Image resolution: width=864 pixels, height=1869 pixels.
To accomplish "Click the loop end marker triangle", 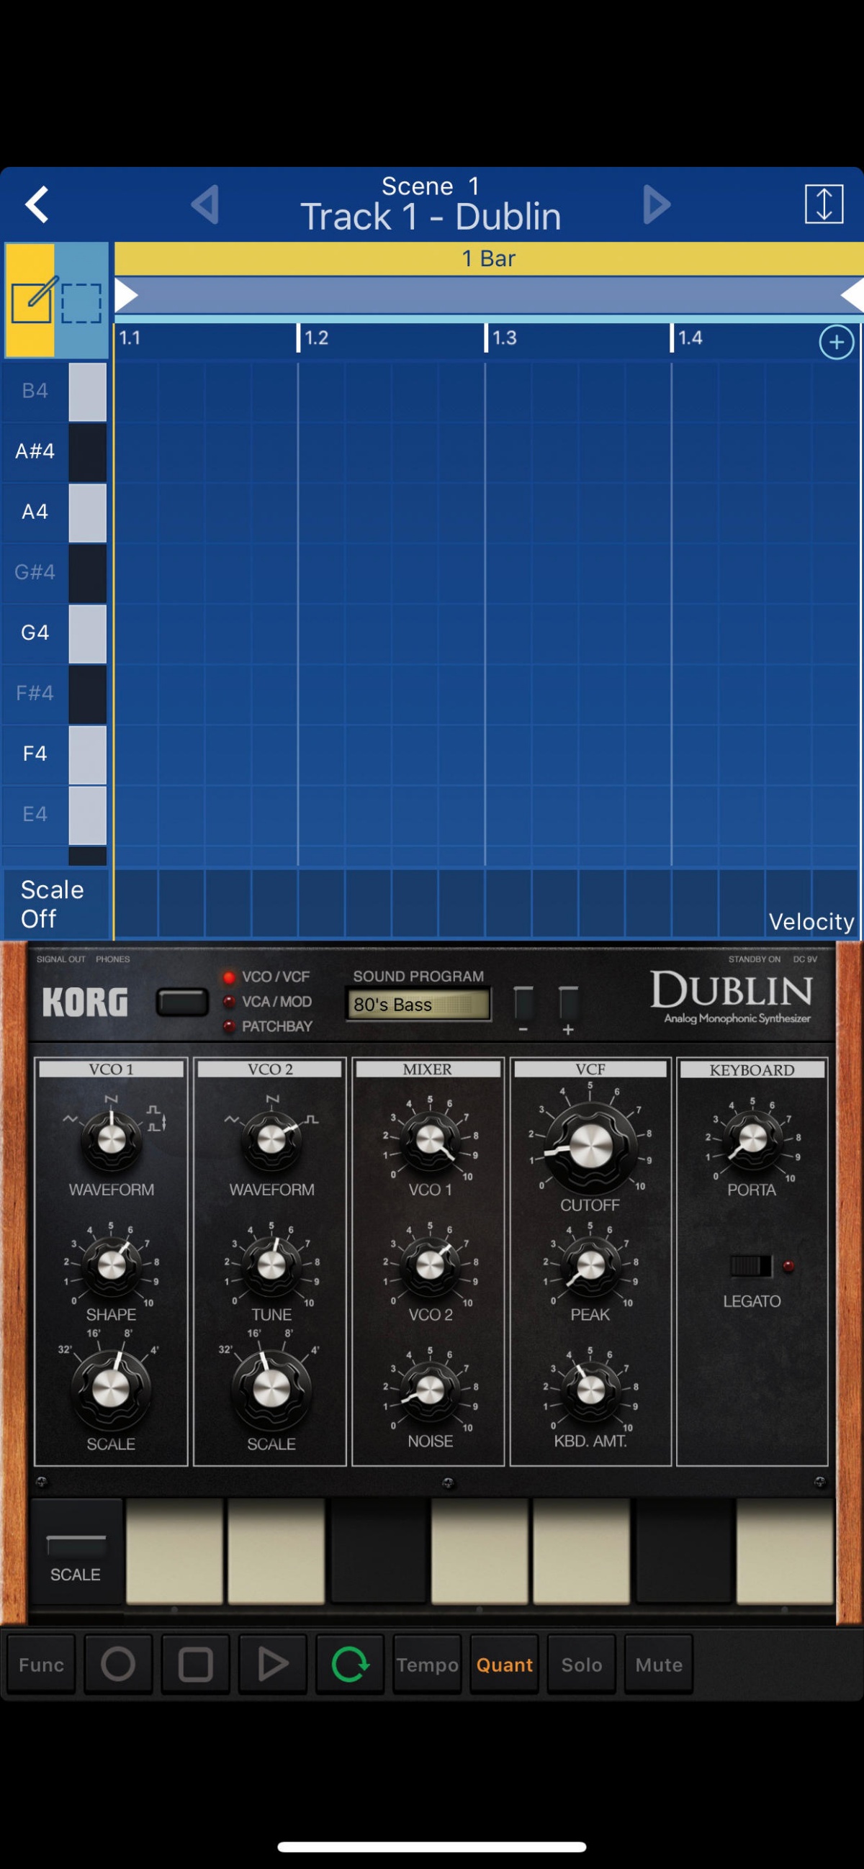I will 852,295.
